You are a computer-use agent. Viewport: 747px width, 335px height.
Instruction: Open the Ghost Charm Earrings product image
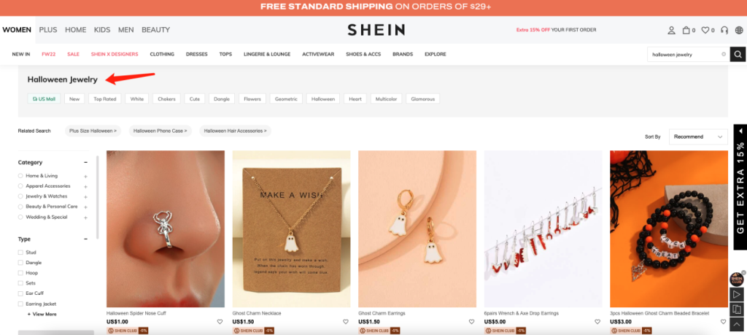417,228
